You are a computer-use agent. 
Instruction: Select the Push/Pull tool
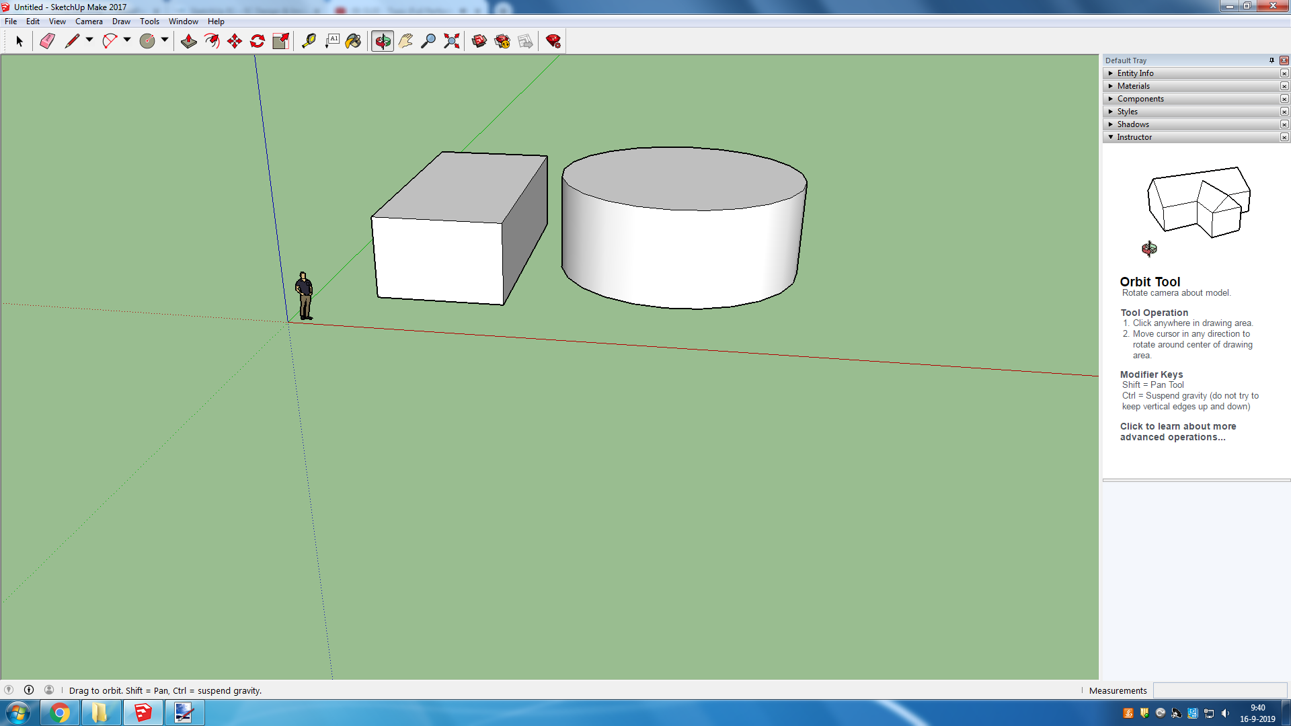[x=189, y=42]
